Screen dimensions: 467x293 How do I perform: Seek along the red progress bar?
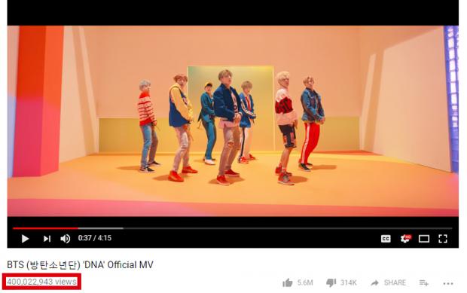(x=45, y=228)
